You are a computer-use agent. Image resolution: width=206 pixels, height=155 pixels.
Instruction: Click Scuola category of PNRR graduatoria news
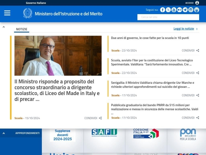click(115, 118)
